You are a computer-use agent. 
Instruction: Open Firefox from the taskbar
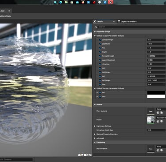[83, 2]
